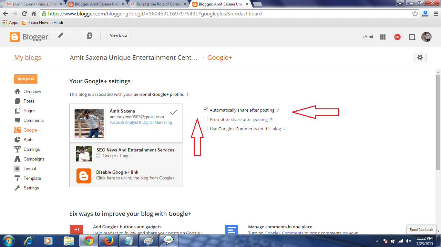This screenshot has height=247, width=441.
Task: Open Internet Explorer from the taskbar
Action: pos(29,240)
